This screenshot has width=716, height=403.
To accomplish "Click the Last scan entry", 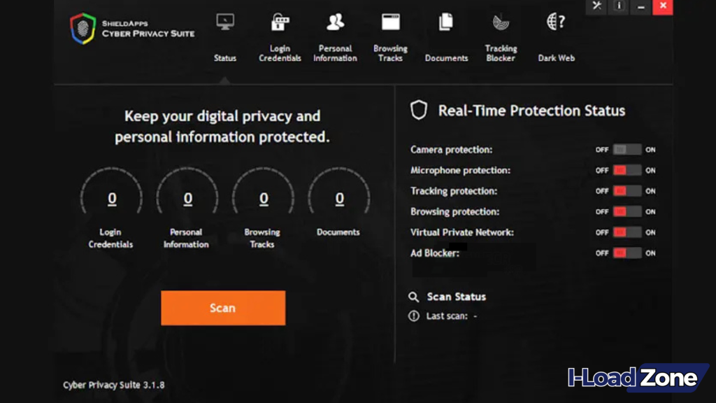I will point(447,315).
